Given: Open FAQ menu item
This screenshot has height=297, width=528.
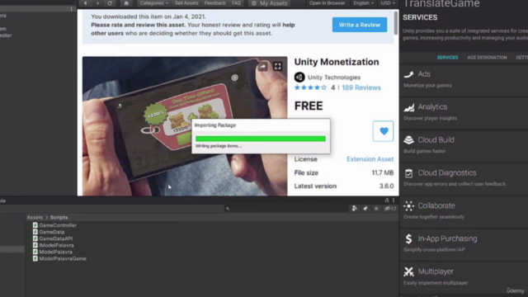Looking at the screenshot, I should tap(237, 3).
